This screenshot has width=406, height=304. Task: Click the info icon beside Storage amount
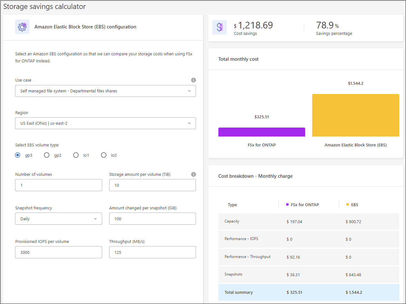193,175
